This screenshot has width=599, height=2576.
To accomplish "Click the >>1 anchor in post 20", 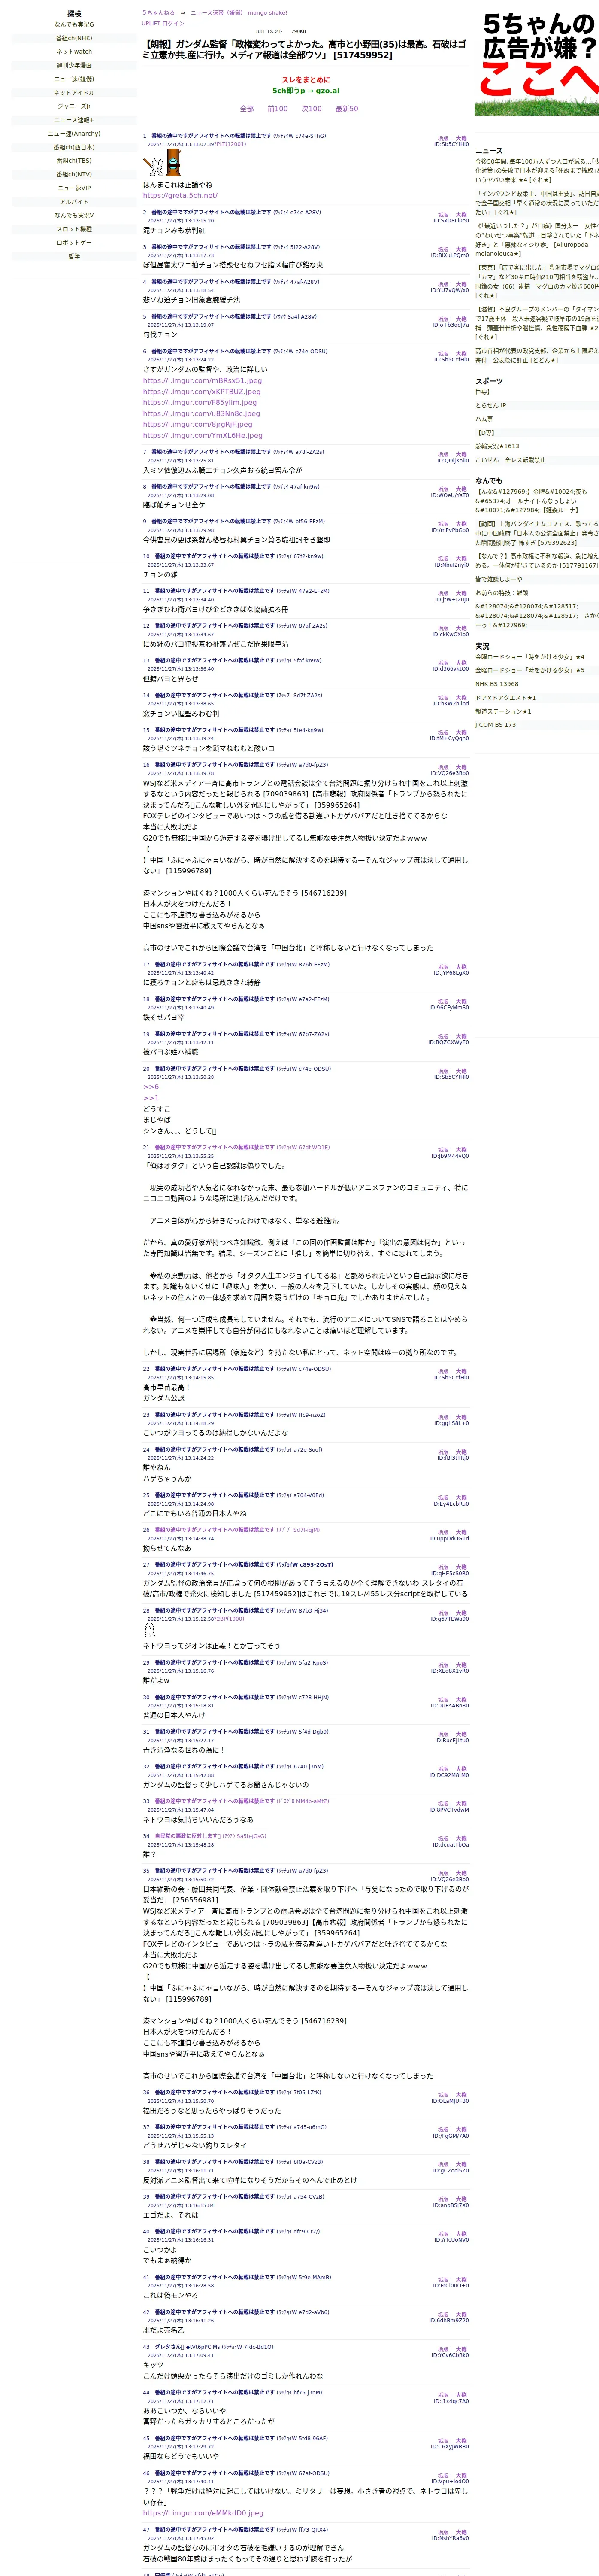I will click(x=151, y=1098).
